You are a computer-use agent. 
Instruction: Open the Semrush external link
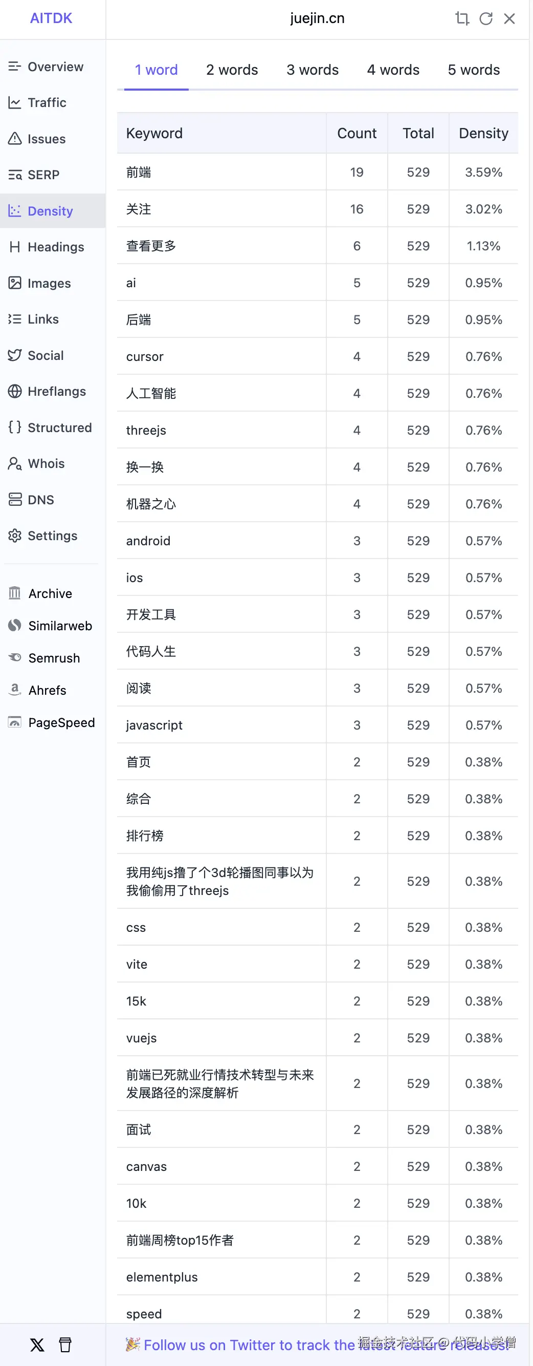54,658
